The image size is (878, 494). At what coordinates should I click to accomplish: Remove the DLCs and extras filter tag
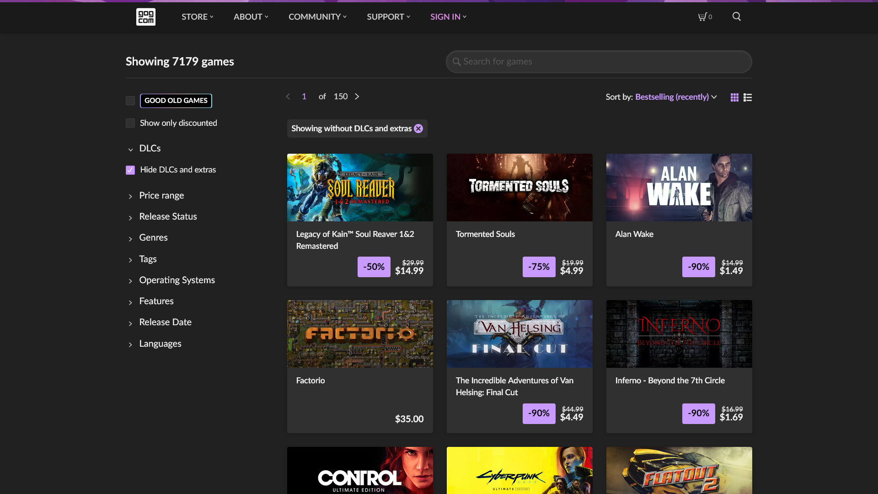(x=418, y=129)
